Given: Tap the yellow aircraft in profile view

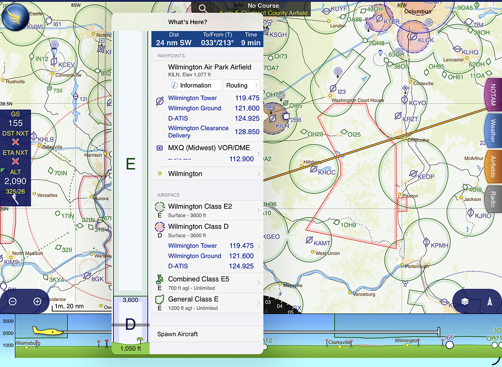Looking at the screenshot, I should pyautogui.click(x=48, y=331).
